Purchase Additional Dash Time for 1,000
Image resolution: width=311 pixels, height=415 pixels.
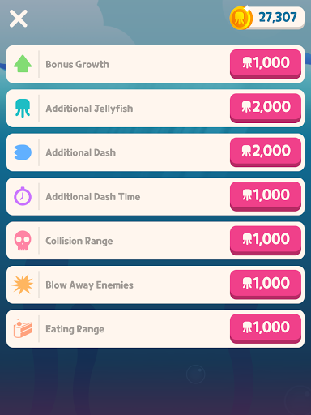pyautogui.click(x=266, y=196)
